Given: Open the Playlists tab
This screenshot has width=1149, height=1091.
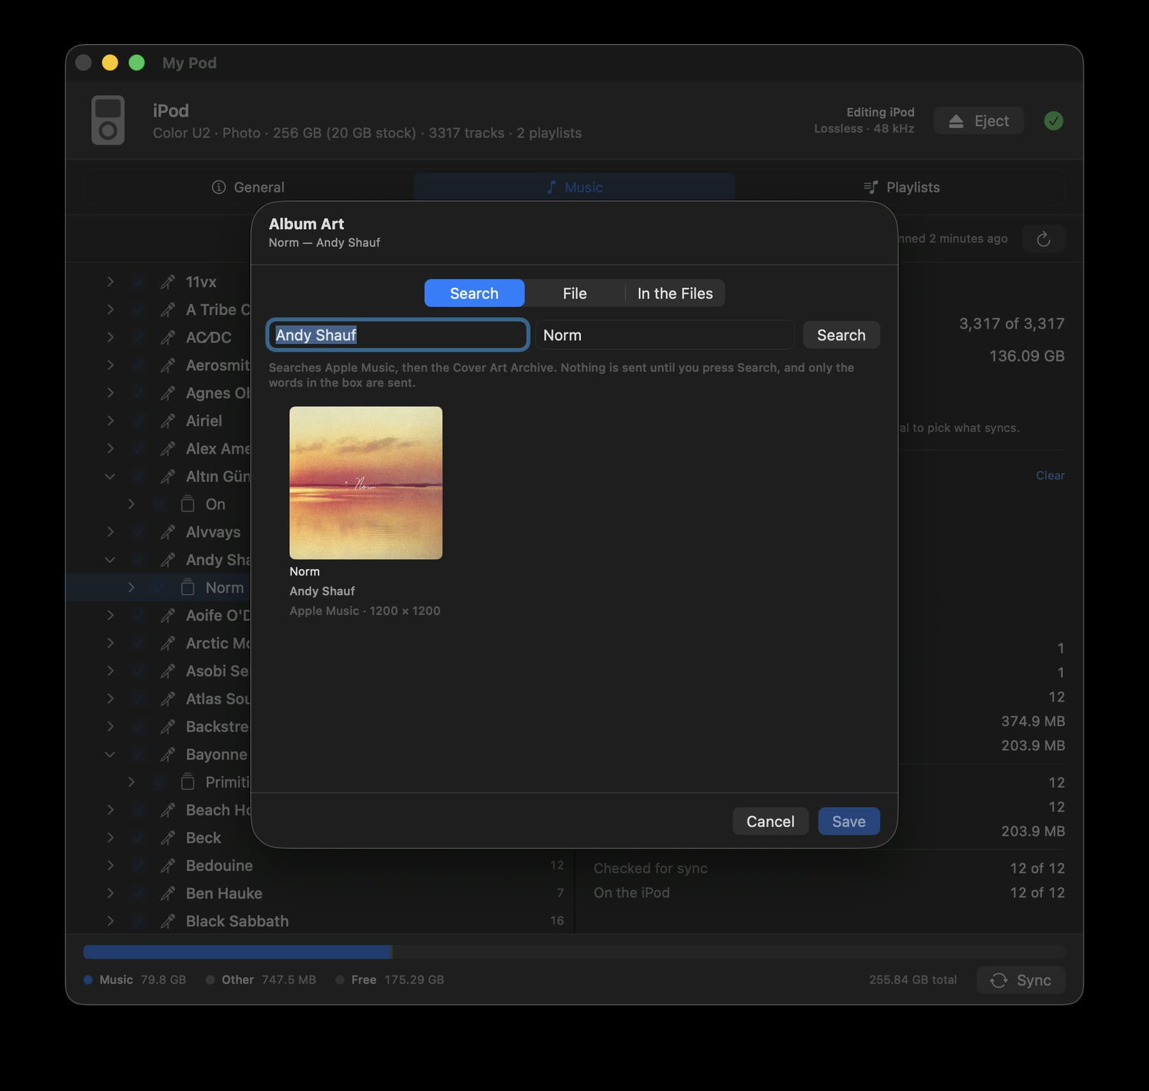Looking at the screenshot, I should tap(901, 188).
